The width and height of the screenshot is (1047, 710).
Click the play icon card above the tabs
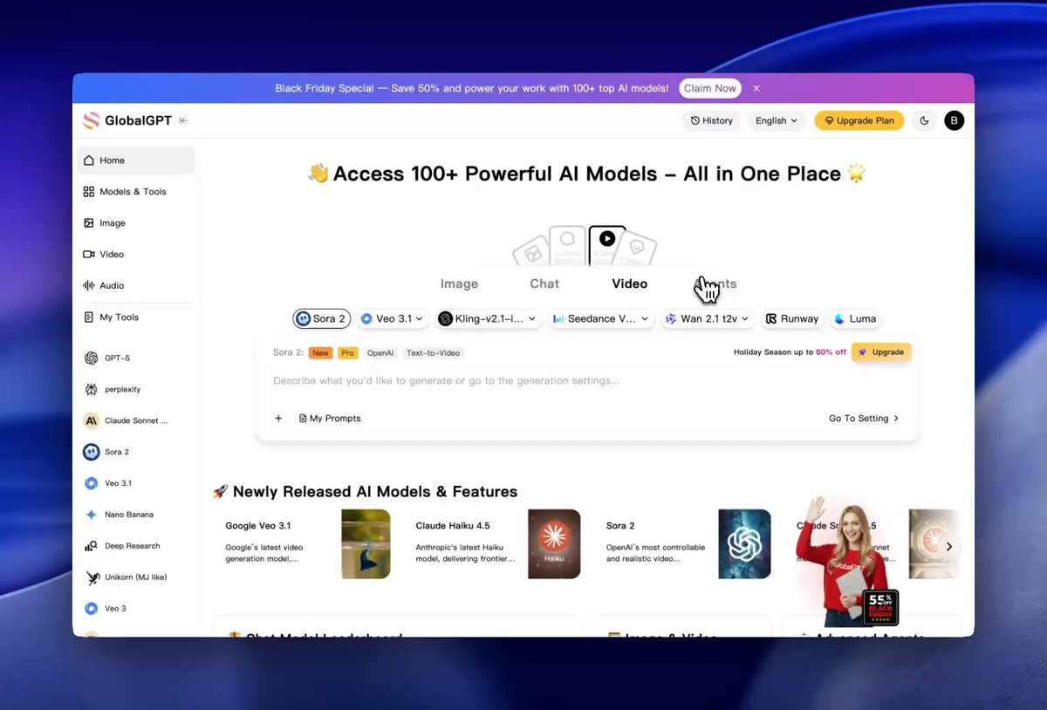[607, 243]
